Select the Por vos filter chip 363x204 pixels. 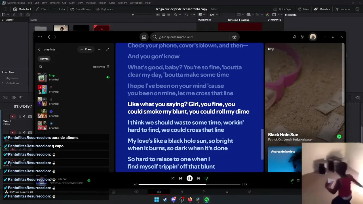tap(44, 59)
